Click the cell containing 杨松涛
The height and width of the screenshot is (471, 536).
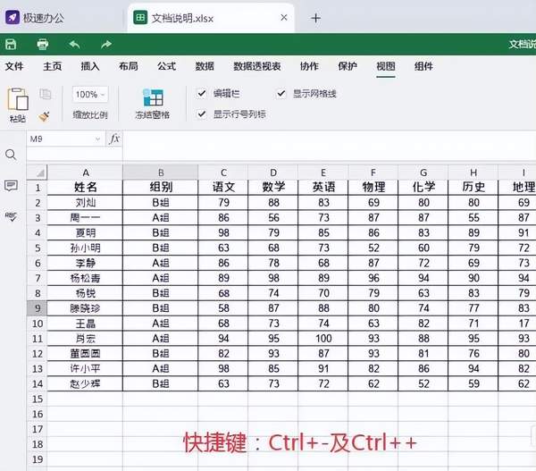(x=85, y=278)
